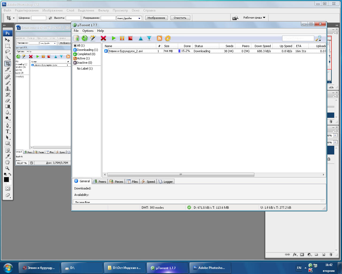The image size is (342, 274).
Task: Swap width and height values in options bar
Action: click(50, 18)
